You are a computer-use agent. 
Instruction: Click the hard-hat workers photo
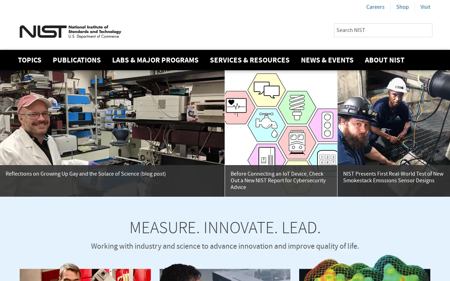[x=394, y=118]
